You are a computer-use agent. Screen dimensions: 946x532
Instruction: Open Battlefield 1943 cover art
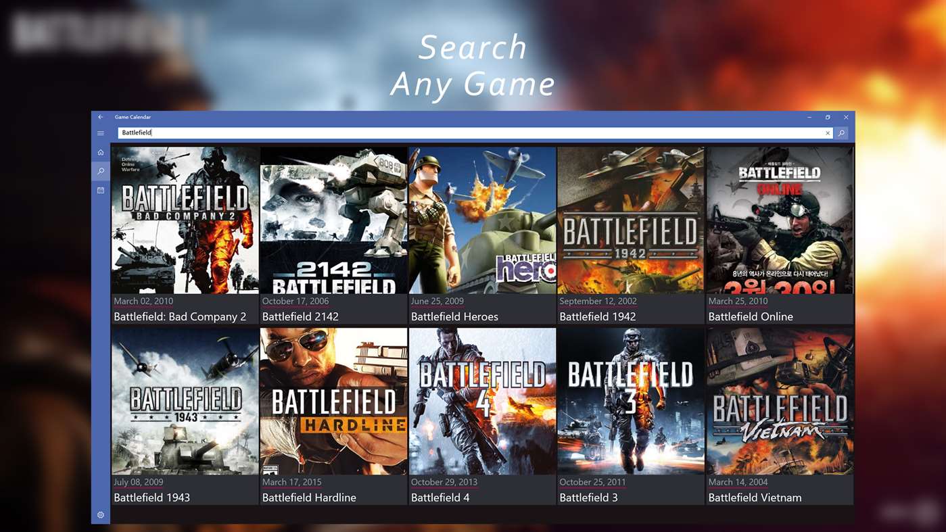coord(185,402)
